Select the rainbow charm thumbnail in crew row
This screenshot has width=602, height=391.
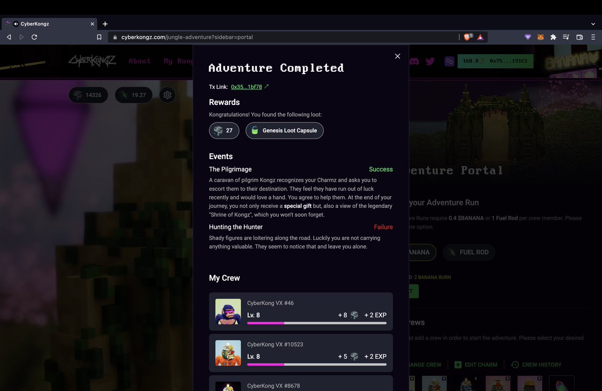tap(561, 383)
